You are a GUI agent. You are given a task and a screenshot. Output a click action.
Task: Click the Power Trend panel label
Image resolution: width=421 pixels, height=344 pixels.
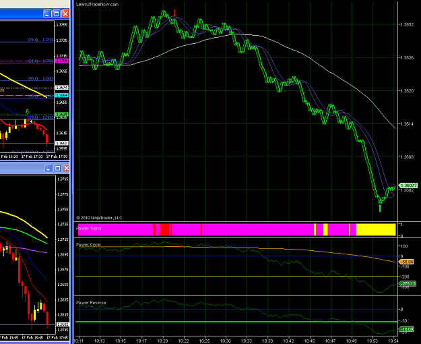click(89, 229)
